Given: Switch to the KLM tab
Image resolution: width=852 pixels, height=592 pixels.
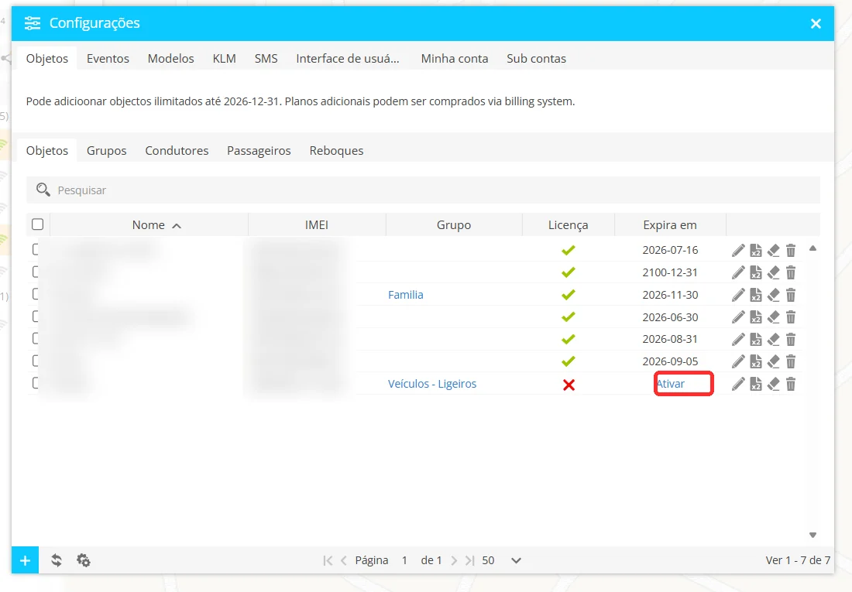Looking at the screenshot, I should (224, 59).
